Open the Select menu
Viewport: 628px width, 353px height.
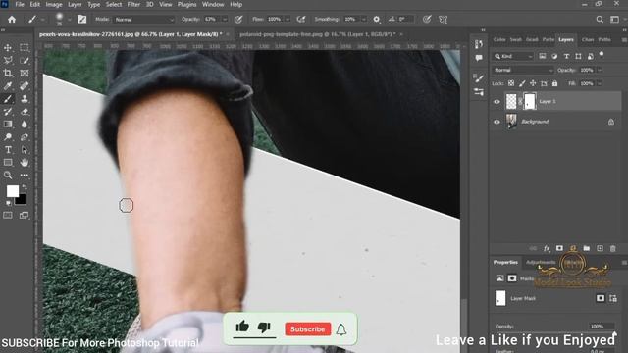click(114, 4)
